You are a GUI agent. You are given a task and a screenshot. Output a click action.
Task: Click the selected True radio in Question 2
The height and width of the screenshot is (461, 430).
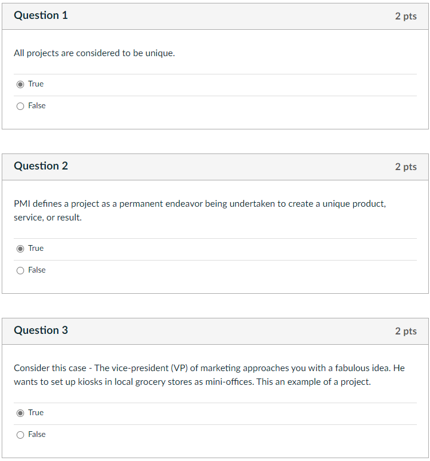(x=20, y=248)
